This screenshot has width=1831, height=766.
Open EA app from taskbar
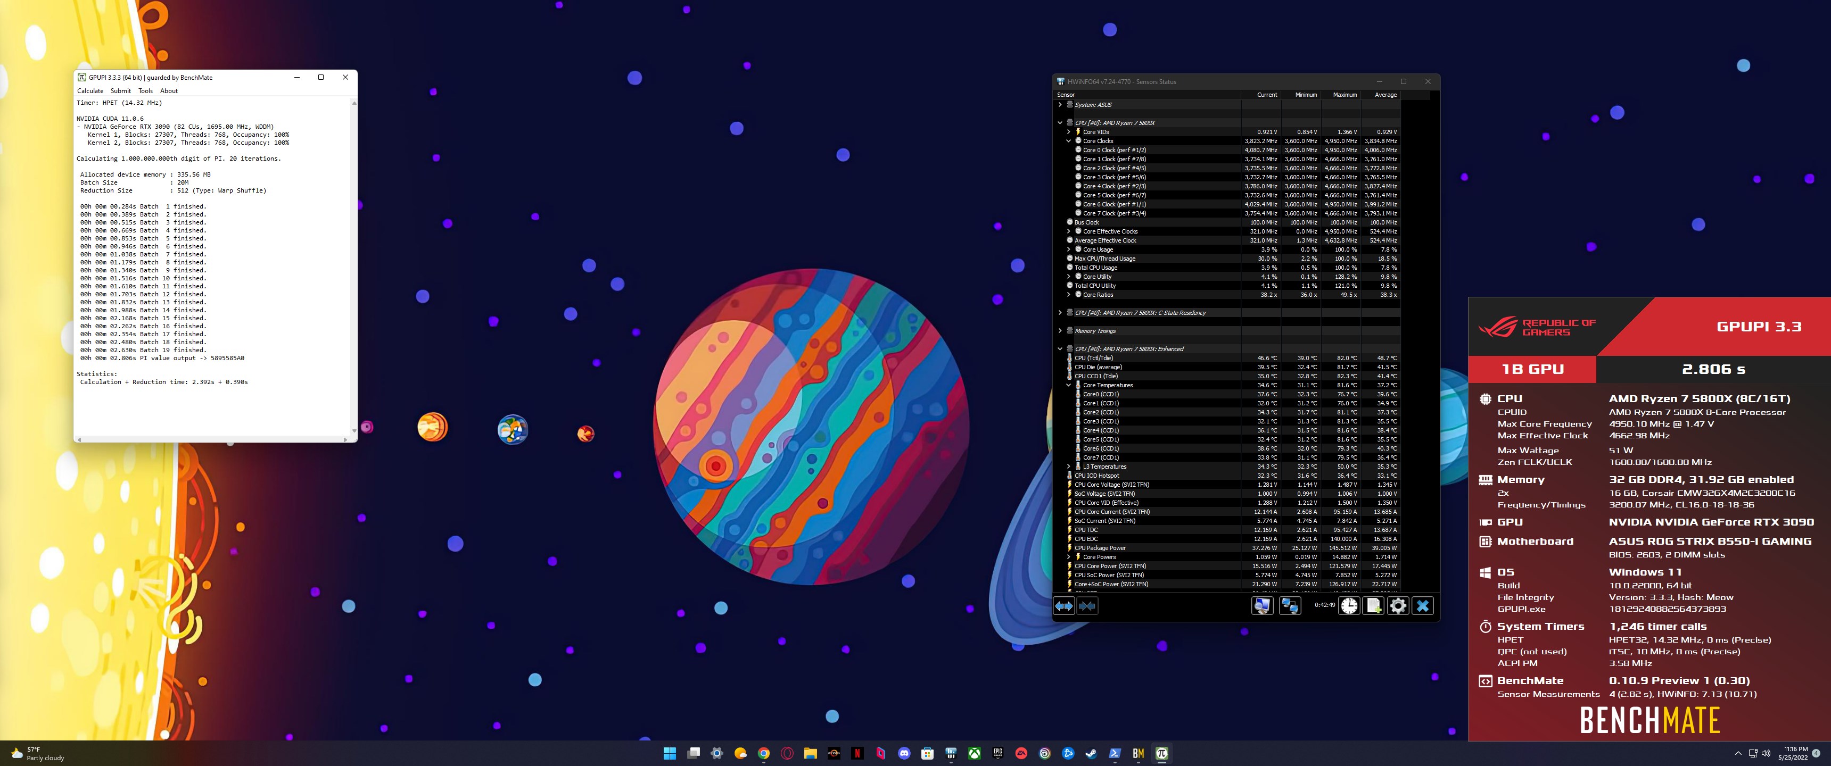coord(1021,753)
